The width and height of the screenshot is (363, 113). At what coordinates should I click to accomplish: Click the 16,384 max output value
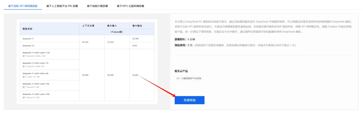tap(135, 75)
